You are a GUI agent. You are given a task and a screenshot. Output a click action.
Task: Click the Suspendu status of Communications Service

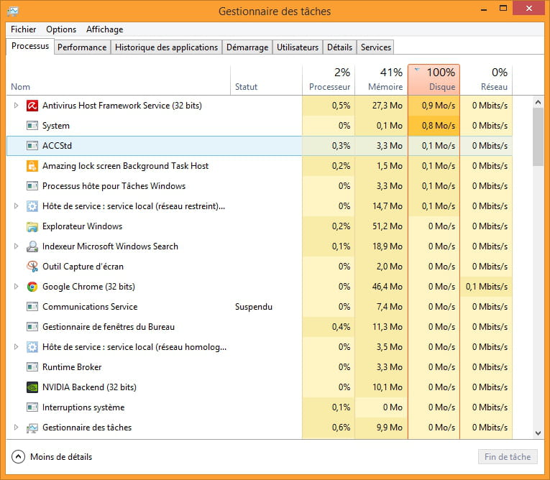pyautogui.click(x=254, y=307)
